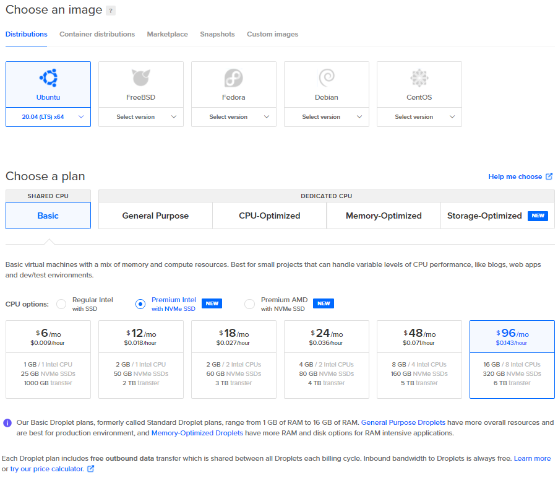The width and height of the screenshot is (558, 501).
Task: Choose the FreeBSD logo
Action: point(141,77)
